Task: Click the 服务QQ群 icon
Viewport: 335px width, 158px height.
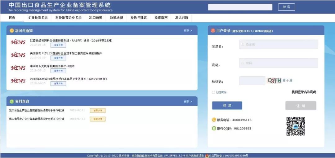Action: (x=214, y=128)
